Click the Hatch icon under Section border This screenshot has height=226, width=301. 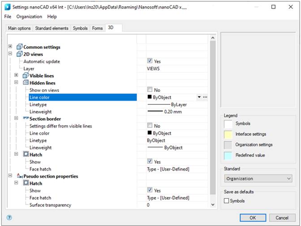(x=26, y=154)
